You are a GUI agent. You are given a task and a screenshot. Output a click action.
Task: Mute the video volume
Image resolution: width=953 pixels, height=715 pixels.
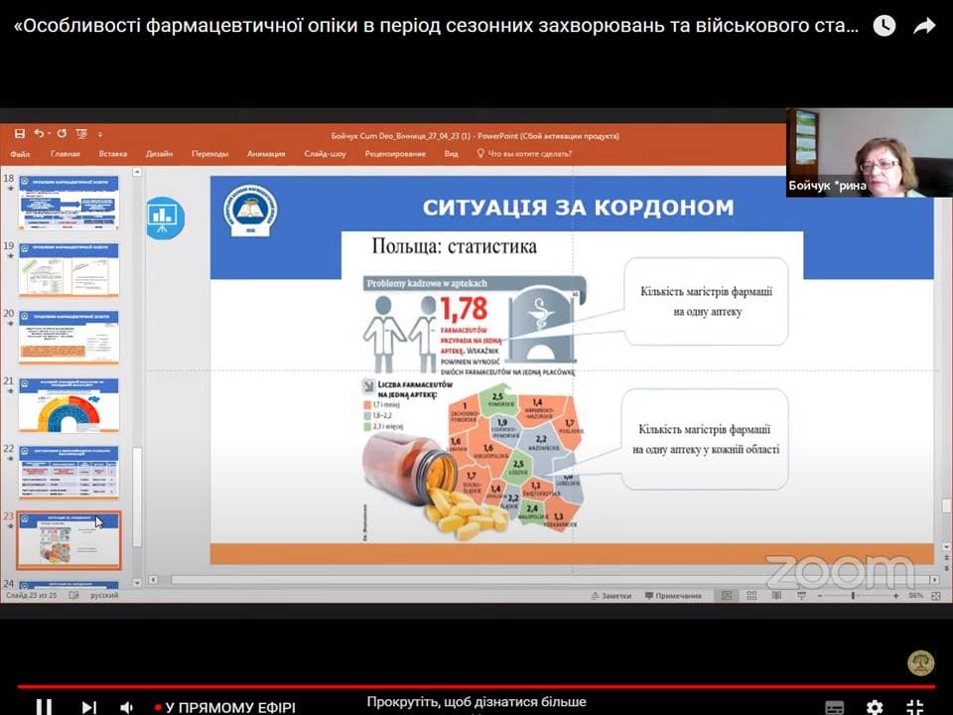(126, 707)
